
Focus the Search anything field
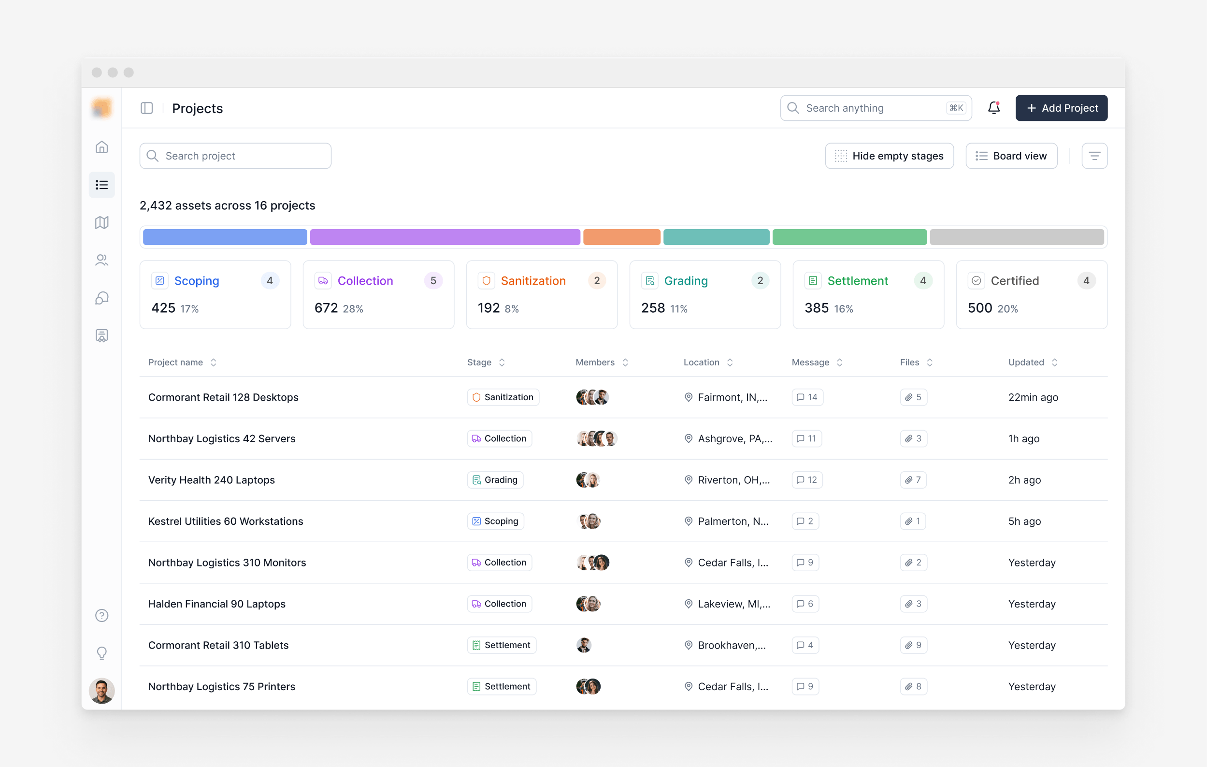click(x=876, y=108)
